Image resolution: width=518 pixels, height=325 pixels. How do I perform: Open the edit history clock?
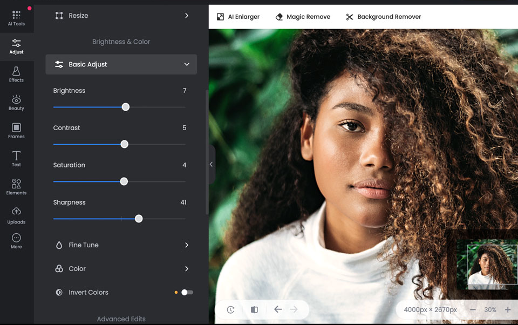230,309
